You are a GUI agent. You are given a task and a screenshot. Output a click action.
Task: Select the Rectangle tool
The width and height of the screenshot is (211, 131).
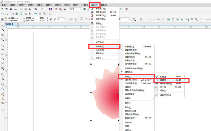pyautogui.click(x=3, y=54)
